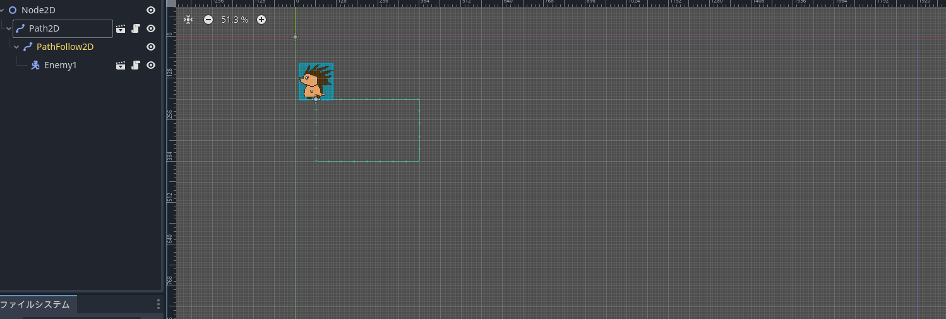Click the Enemy1 character node icon
Viewport: 946px width, 319px height.
(x=35, y=65)
